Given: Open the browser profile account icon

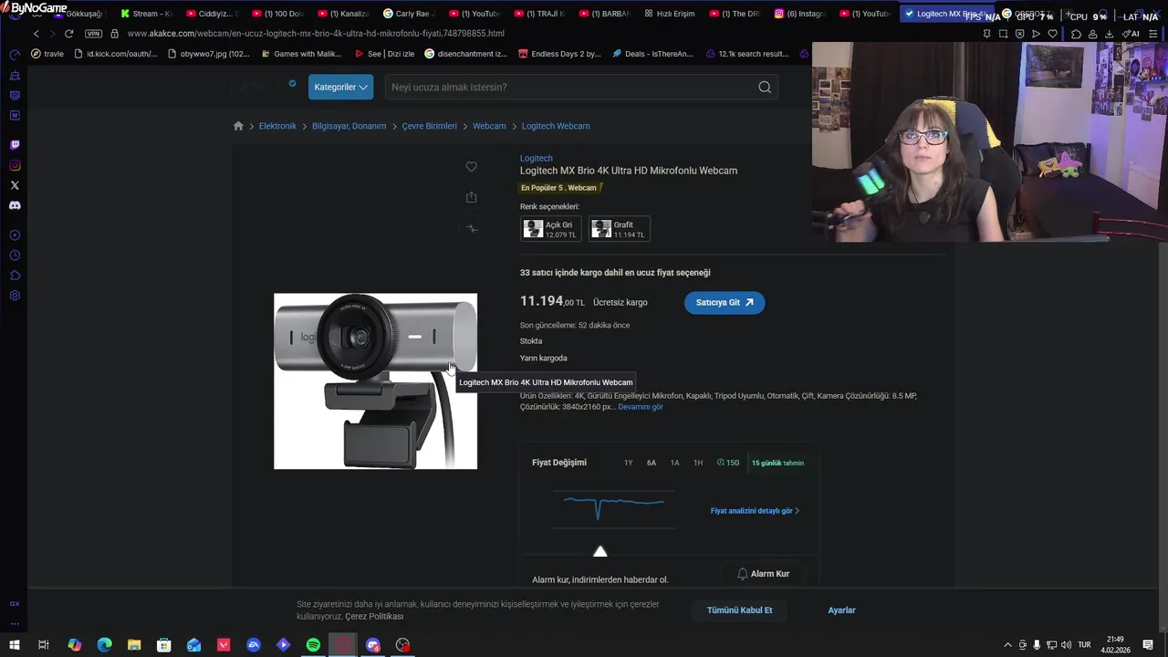Looking at the screenshot, I should tap(1092, 34).
